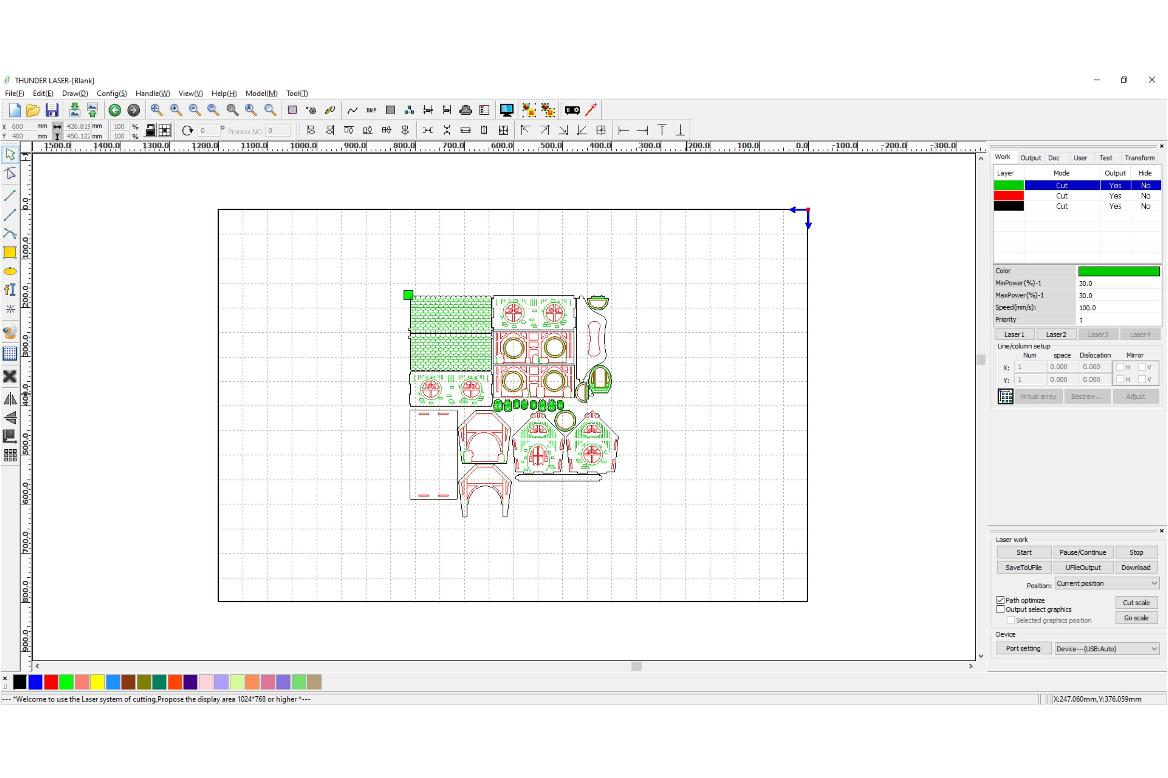Select the ellipse draw tool

(10, 272)
